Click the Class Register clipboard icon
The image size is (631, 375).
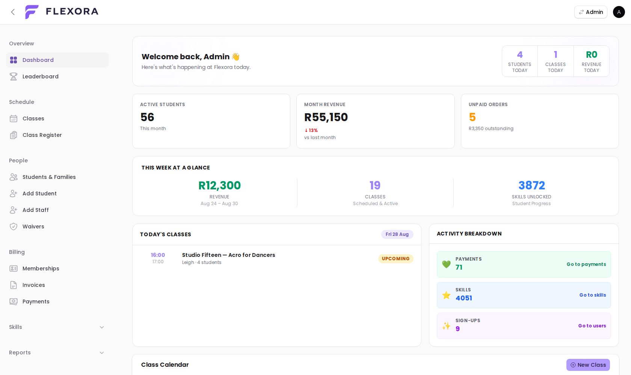(x=14, y=135)
